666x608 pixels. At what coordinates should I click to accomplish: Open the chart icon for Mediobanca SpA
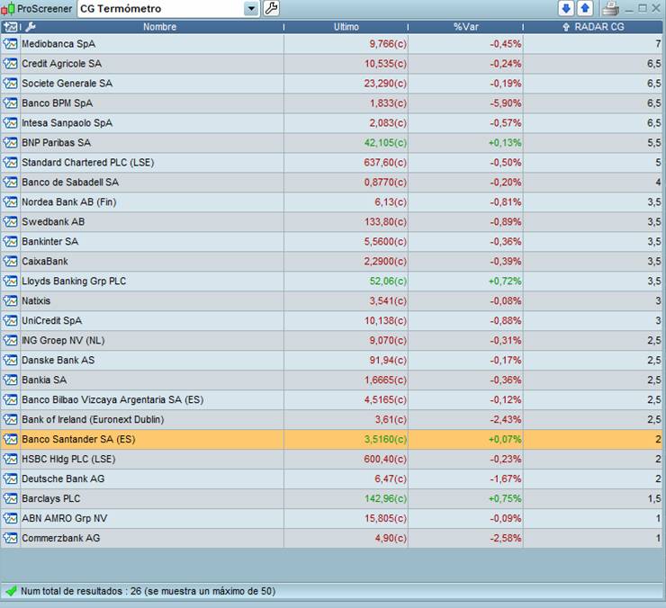coord(10,44)
